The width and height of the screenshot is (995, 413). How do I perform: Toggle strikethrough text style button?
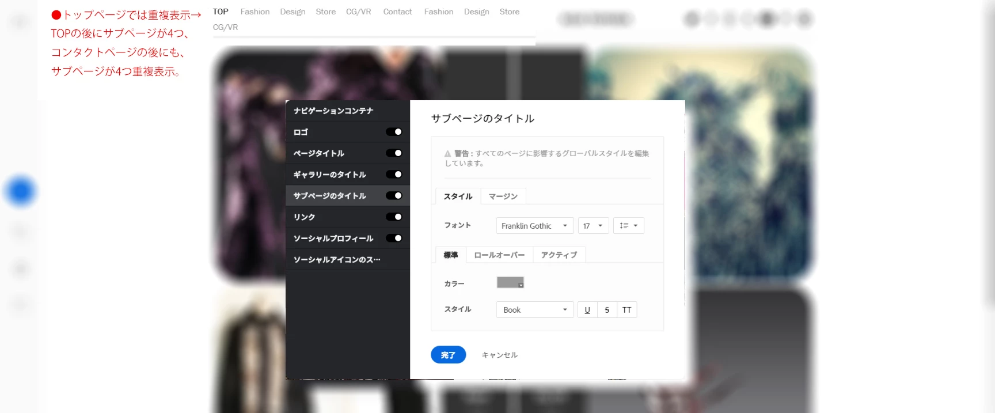coord(607,310)
